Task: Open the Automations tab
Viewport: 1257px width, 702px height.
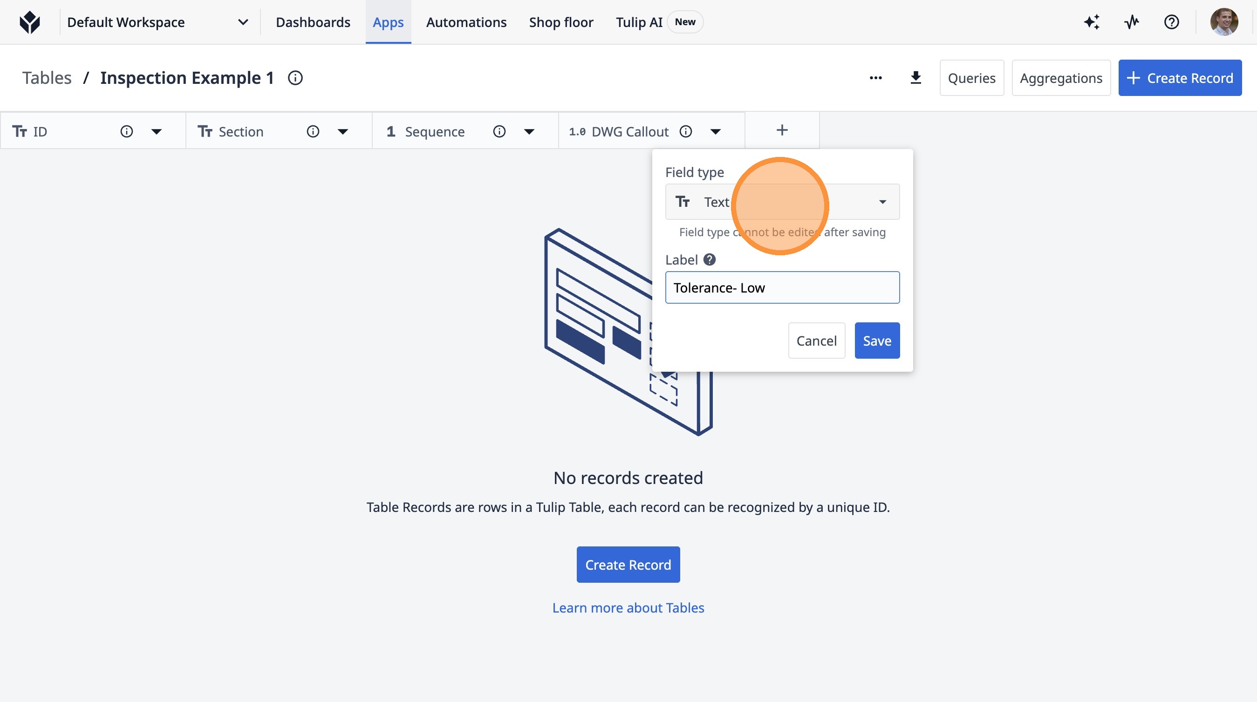Action: 466,22
